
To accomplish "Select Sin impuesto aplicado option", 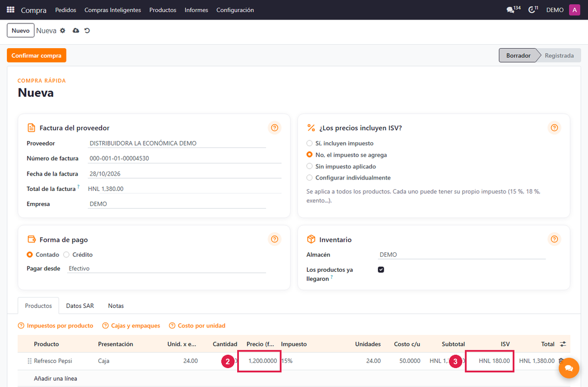I will point(310,166).
